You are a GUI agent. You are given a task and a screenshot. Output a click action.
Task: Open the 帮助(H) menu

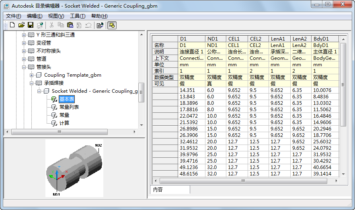coord(99,16)
